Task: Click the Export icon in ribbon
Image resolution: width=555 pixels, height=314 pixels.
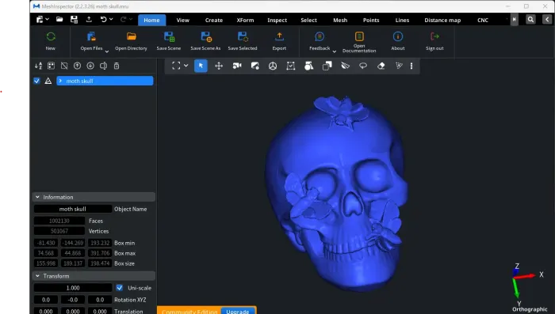Action: tap(279, 36)
